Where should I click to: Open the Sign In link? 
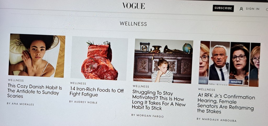click(x=253, y=9)
